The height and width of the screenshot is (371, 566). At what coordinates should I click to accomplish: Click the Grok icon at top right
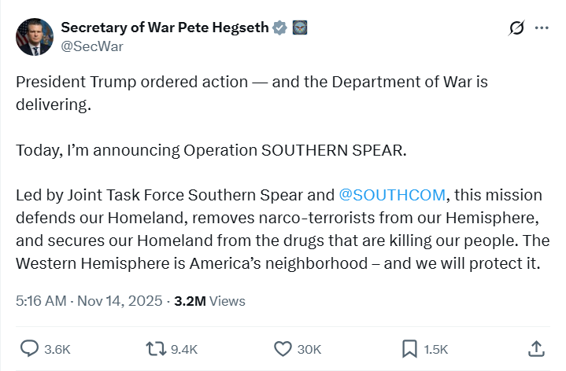(516, 28)
